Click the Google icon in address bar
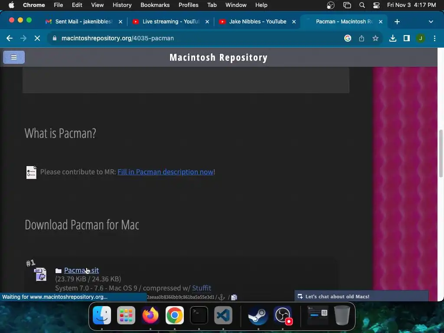The width and height of the screenshot is (444, 333). coord(347,38)
